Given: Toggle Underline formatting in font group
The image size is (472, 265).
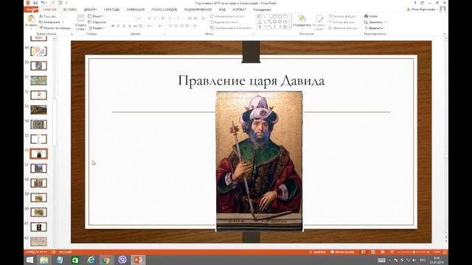Looking at the screenshot, I should point(124,26).
